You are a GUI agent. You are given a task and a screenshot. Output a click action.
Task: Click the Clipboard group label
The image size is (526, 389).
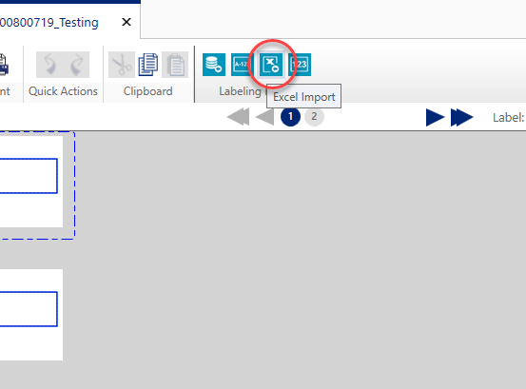tap(148, 91)
